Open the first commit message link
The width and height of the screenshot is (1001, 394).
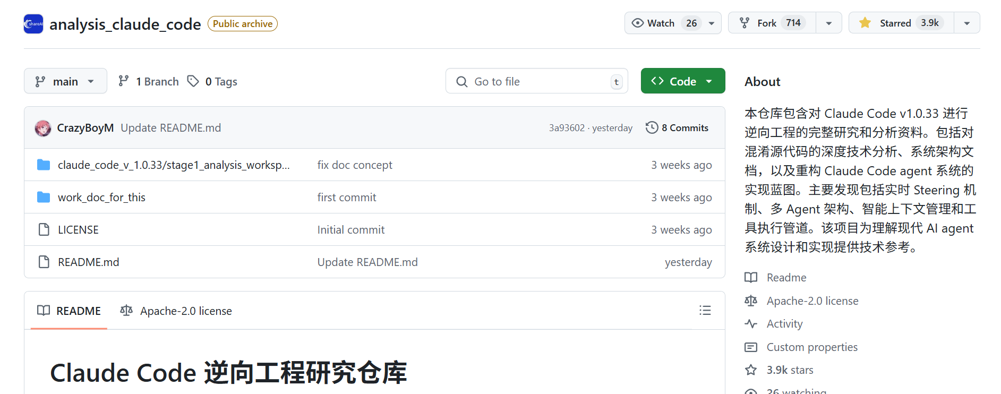(347, 198)
